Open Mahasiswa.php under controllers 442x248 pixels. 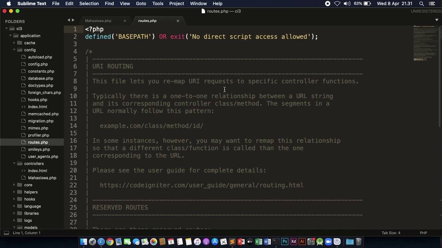tap(42, 178)
